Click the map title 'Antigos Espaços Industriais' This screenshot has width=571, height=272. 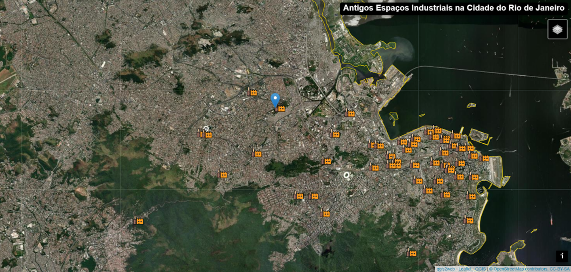[453, 8]
